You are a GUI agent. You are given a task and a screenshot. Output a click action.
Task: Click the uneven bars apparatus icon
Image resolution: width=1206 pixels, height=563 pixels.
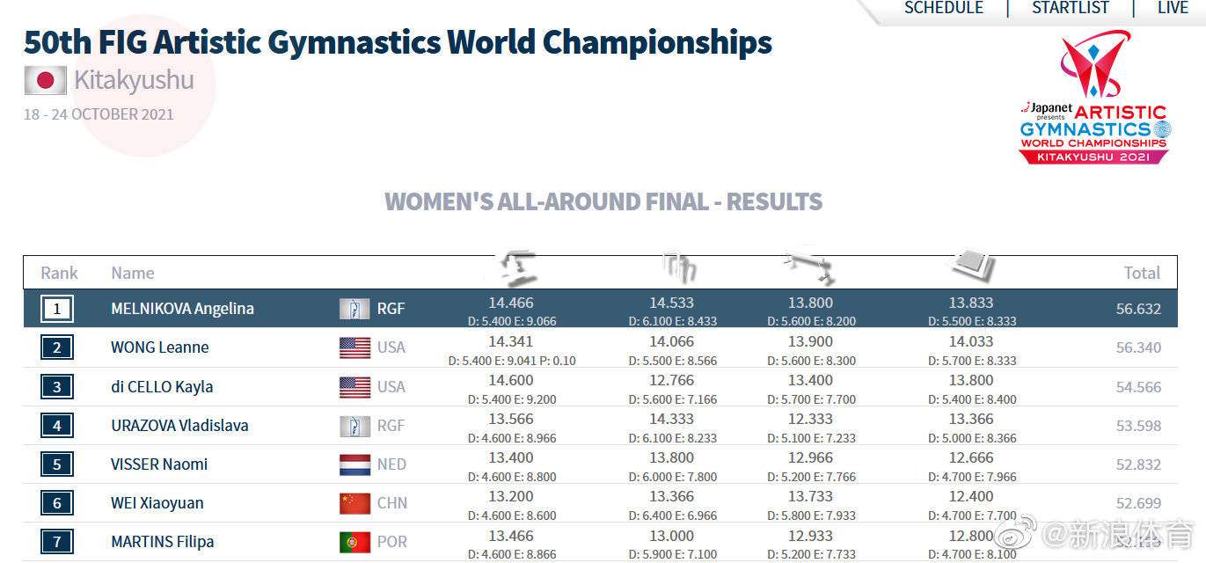click(x=678, y=267)
